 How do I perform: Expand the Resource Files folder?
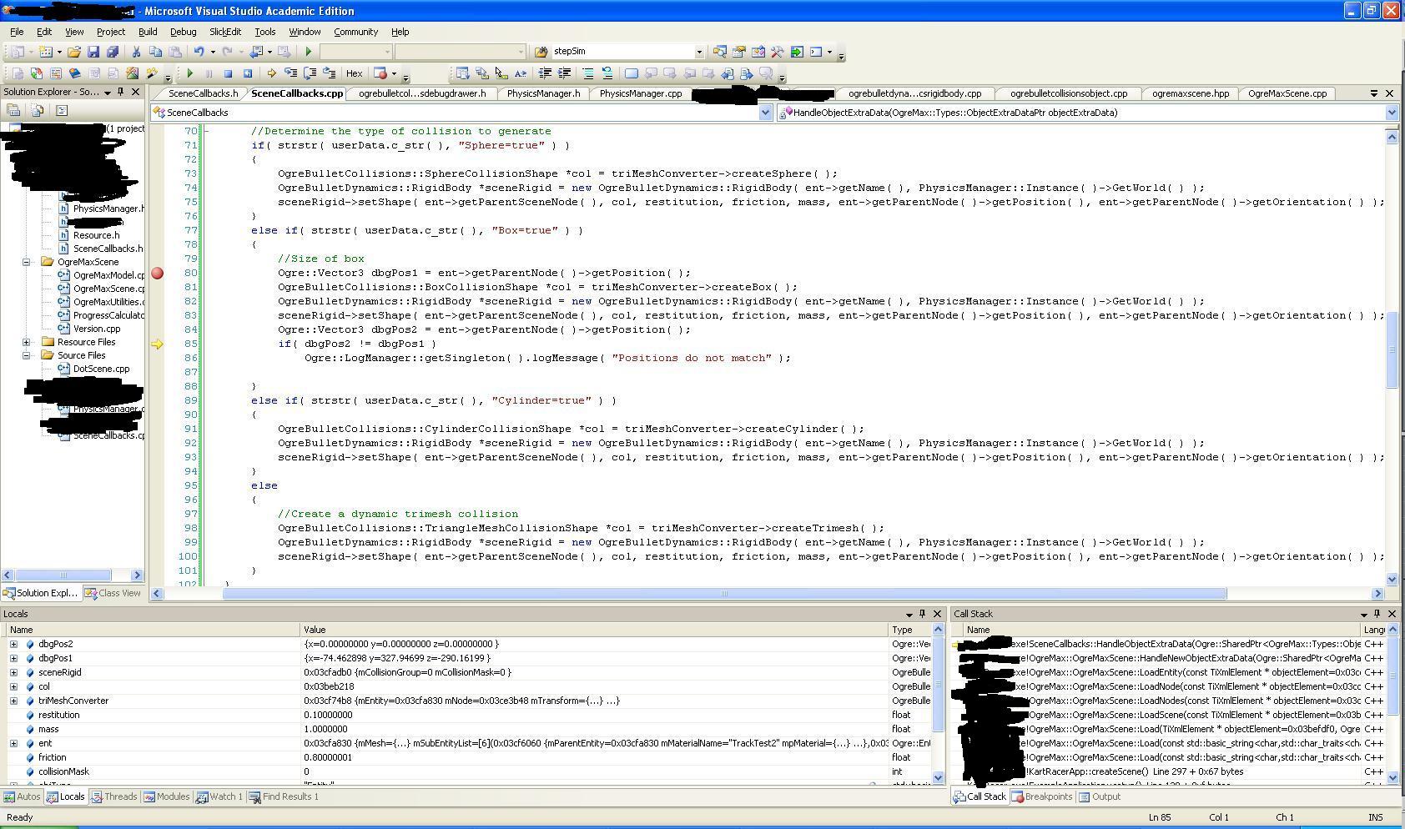point(26,342)
